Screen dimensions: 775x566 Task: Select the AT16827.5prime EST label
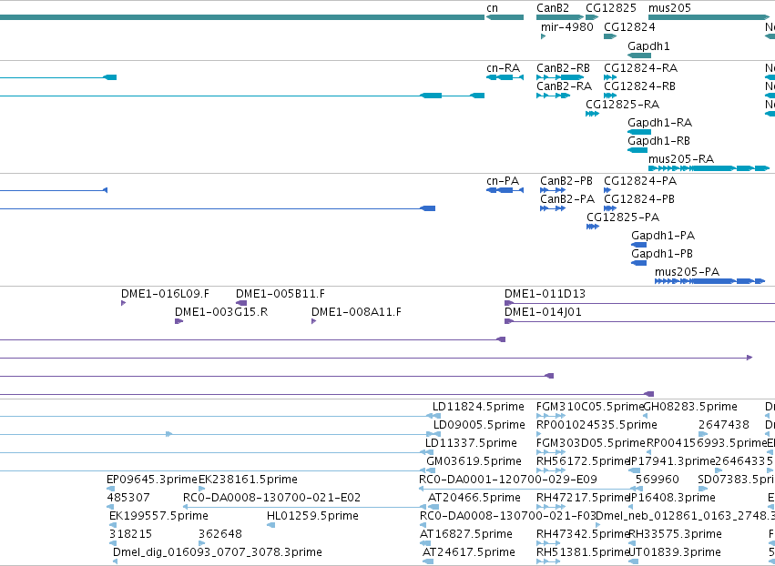pyautogui.click(x=465, y=534)
